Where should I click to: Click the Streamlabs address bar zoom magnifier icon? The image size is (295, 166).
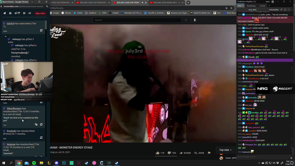(47, 6)
